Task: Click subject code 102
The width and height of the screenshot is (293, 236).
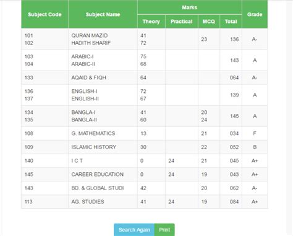Action: click(29, 43)
